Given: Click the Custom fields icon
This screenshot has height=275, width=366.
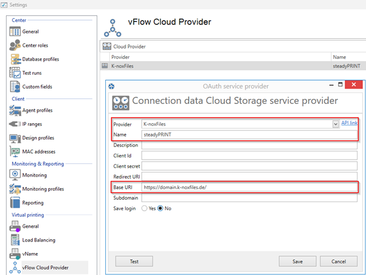Looking at the screenshot, I should click(15, 87).
